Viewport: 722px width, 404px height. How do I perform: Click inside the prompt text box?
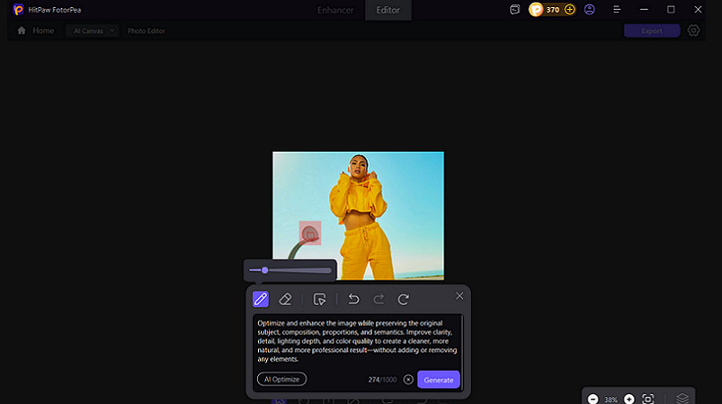357,341
